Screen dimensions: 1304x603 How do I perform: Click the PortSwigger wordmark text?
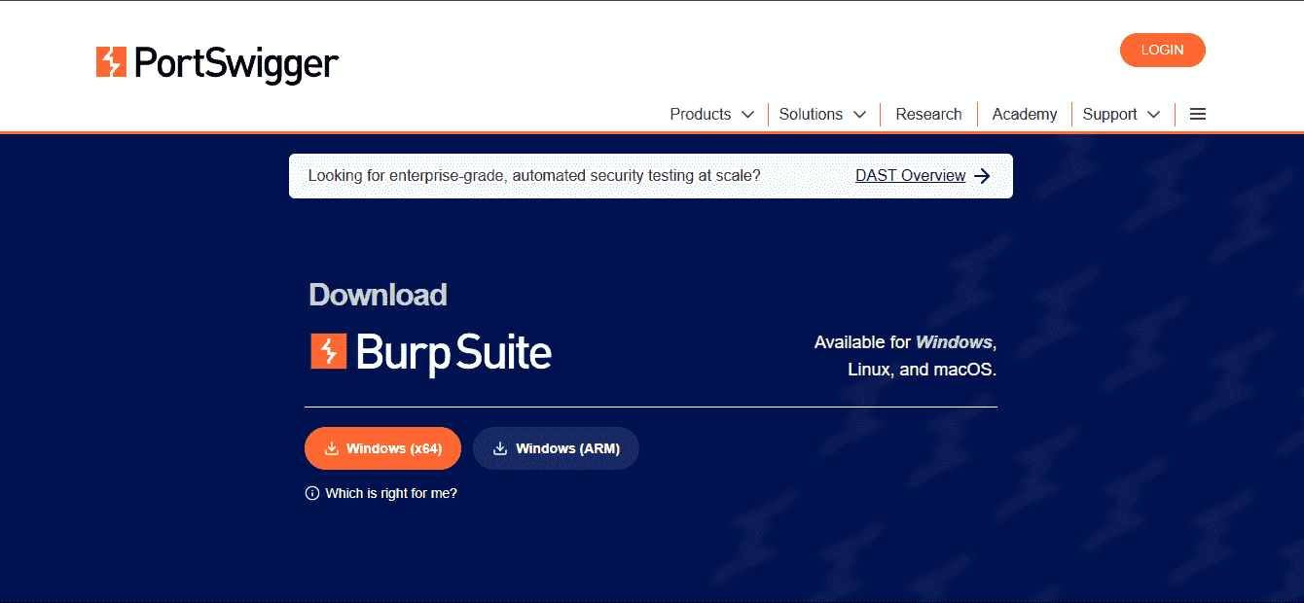[x=236, y=64]
